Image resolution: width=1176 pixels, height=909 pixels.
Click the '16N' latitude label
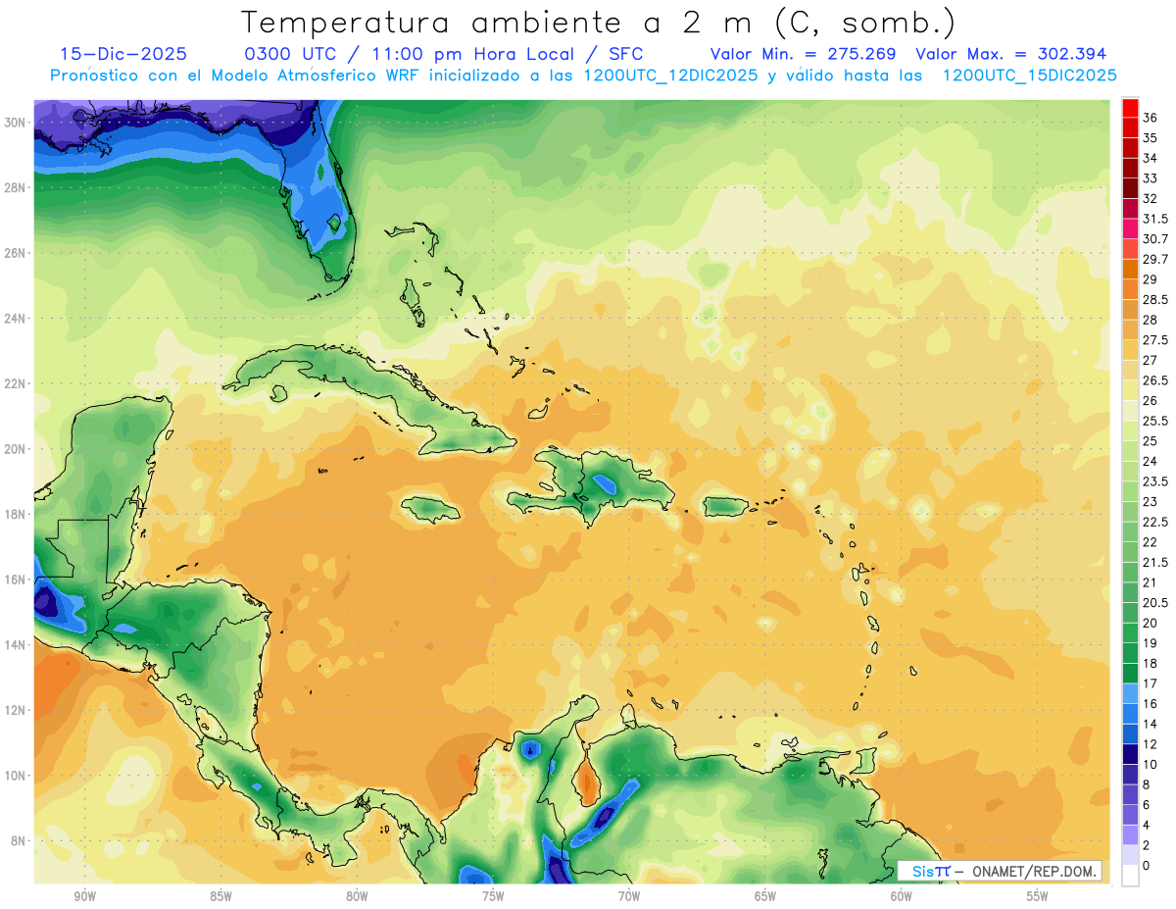click(17, 580)
